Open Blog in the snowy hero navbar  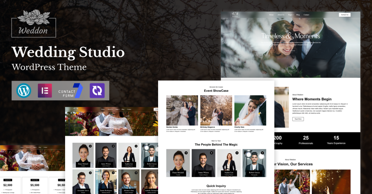tap(298, 15)
